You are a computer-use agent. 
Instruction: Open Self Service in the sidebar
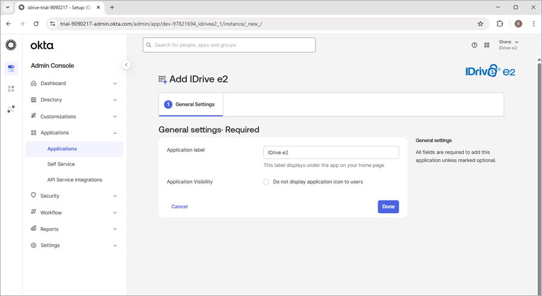coord(61,164)
